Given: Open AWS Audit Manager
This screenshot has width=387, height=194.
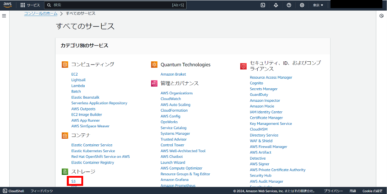Looking at the screenshot, I should [267, 182].
